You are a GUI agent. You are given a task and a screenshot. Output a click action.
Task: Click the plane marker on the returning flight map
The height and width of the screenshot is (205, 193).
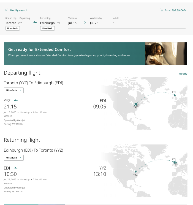(174, 163)
